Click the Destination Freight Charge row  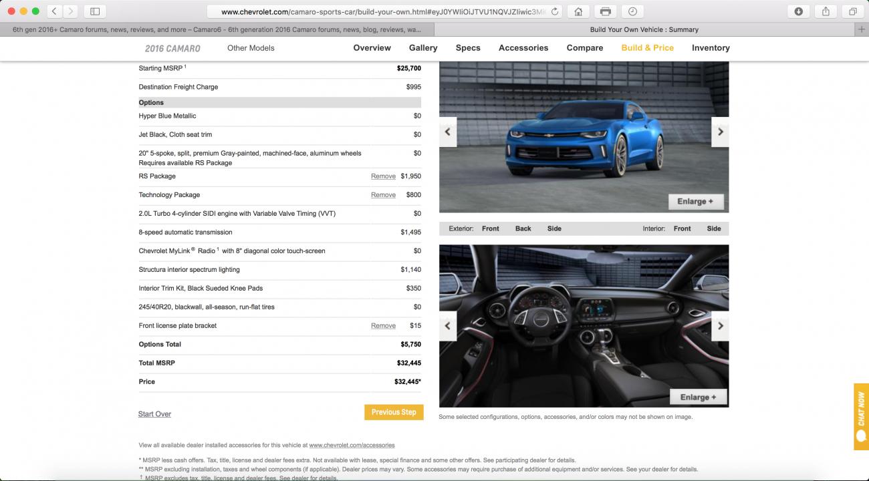[x=279, y=87]
